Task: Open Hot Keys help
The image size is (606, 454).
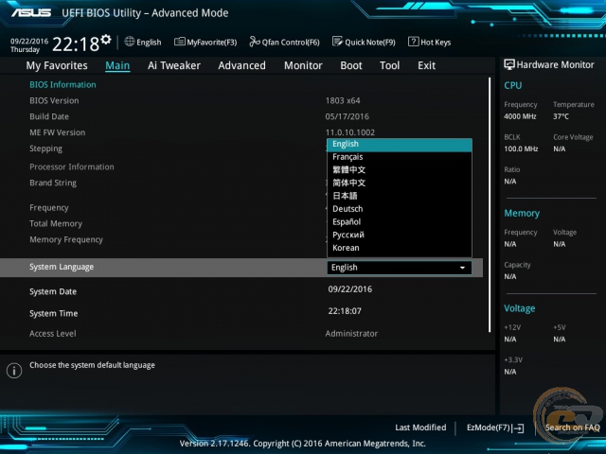Action: click(x=429, y=42)
